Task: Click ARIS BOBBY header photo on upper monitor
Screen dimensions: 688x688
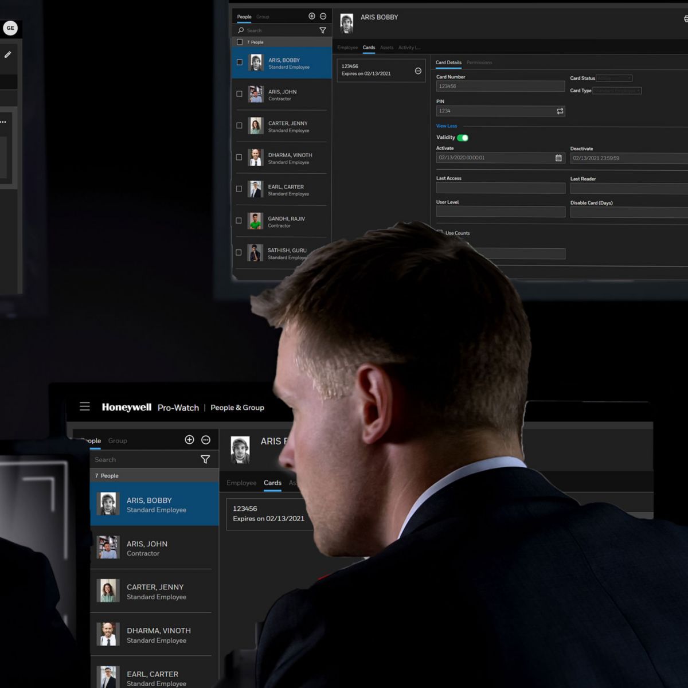Action: pyautogui.click(x=347, y=24)
